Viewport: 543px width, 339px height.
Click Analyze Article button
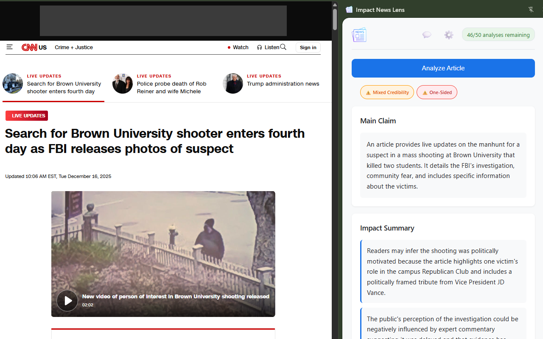click(443, 68)
